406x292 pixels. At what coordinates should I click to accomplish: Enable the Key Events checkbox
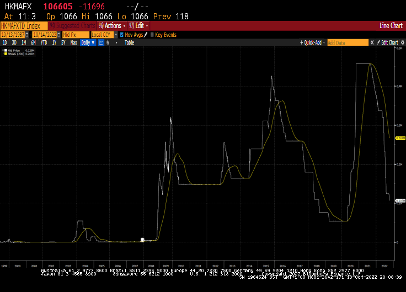152,35
